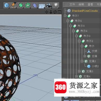
Task: Click the viewport rotate camera icon
Action: click(55, 12)
